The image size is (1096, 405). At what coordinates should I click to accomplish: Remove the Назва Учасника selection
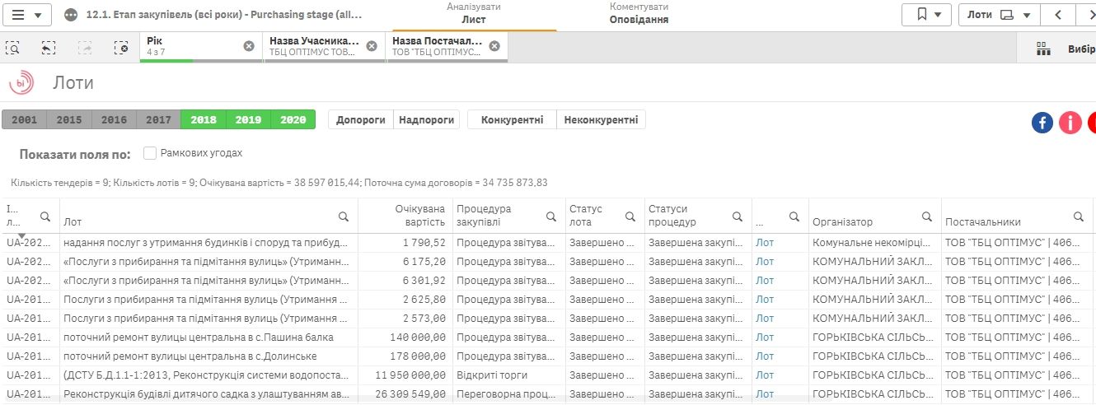click(x=372, y=46)
